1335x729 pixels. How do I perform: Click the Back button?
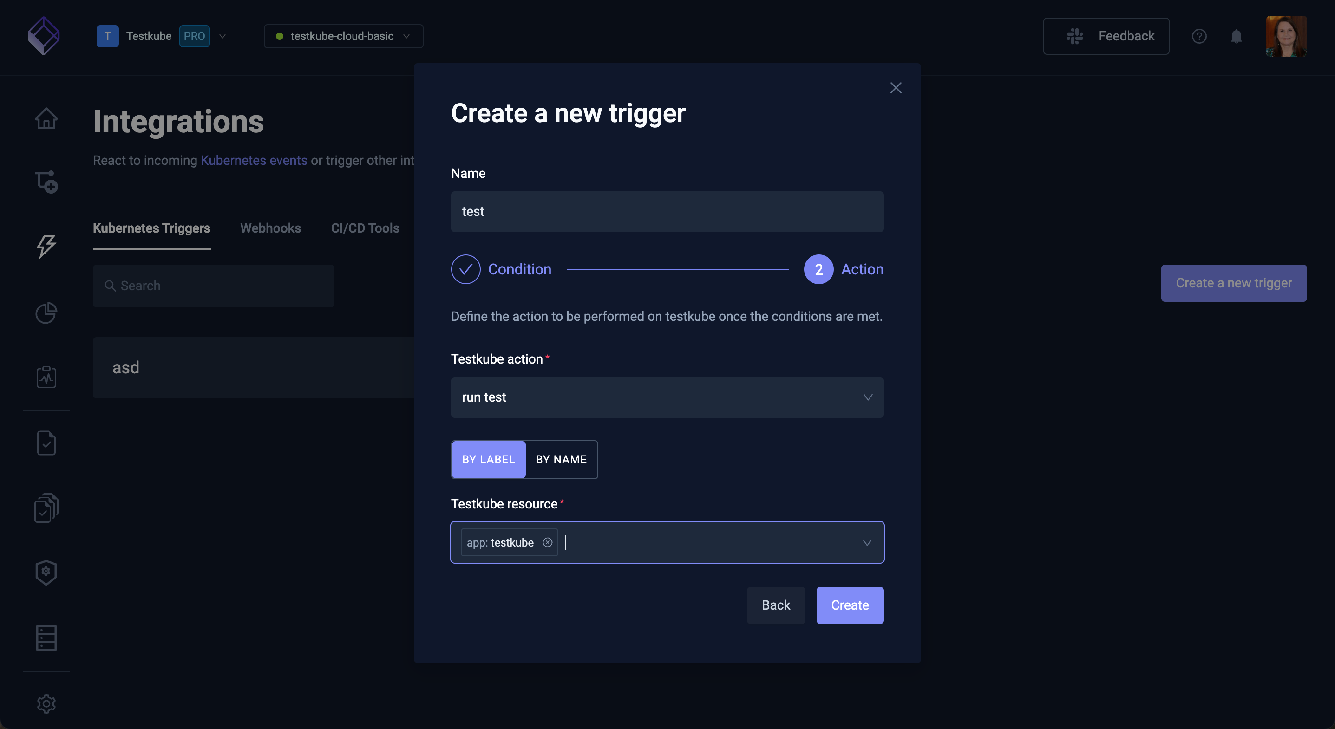pyautogui.click(x=776, y=604)
